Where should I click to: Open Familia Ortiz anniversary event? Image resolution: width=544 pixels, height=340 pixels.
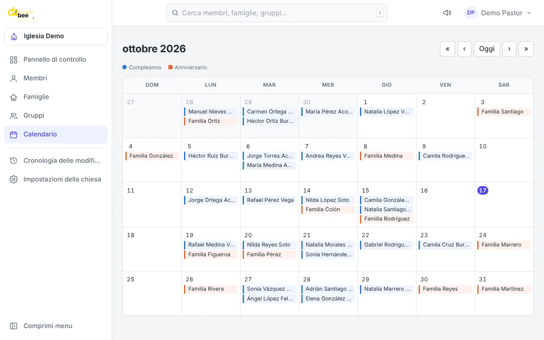(x=211, y=121)
